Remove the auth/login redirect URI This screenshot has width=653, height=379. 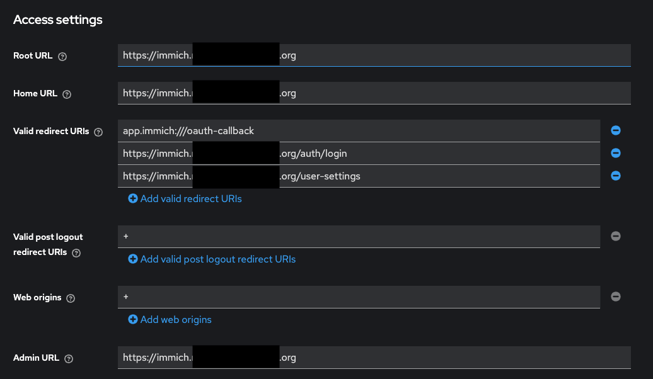[x=616, y=153]
